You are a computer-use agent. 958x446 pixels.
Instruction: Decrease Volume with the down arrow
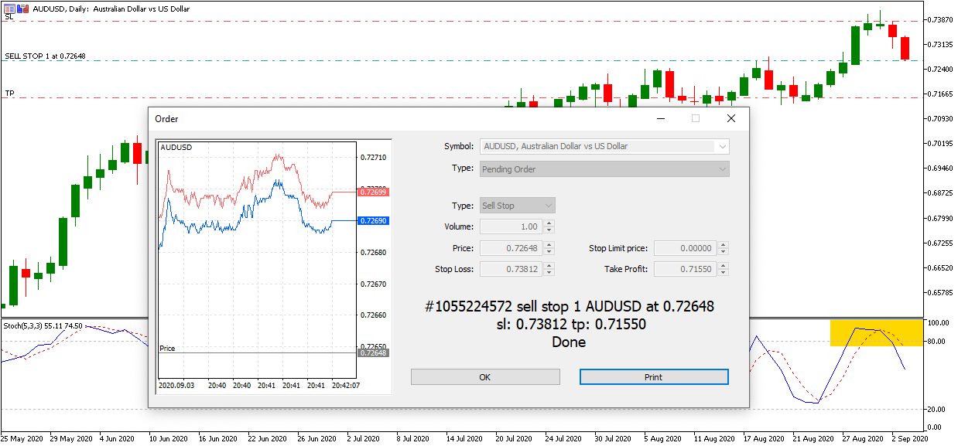click(549, 230)
